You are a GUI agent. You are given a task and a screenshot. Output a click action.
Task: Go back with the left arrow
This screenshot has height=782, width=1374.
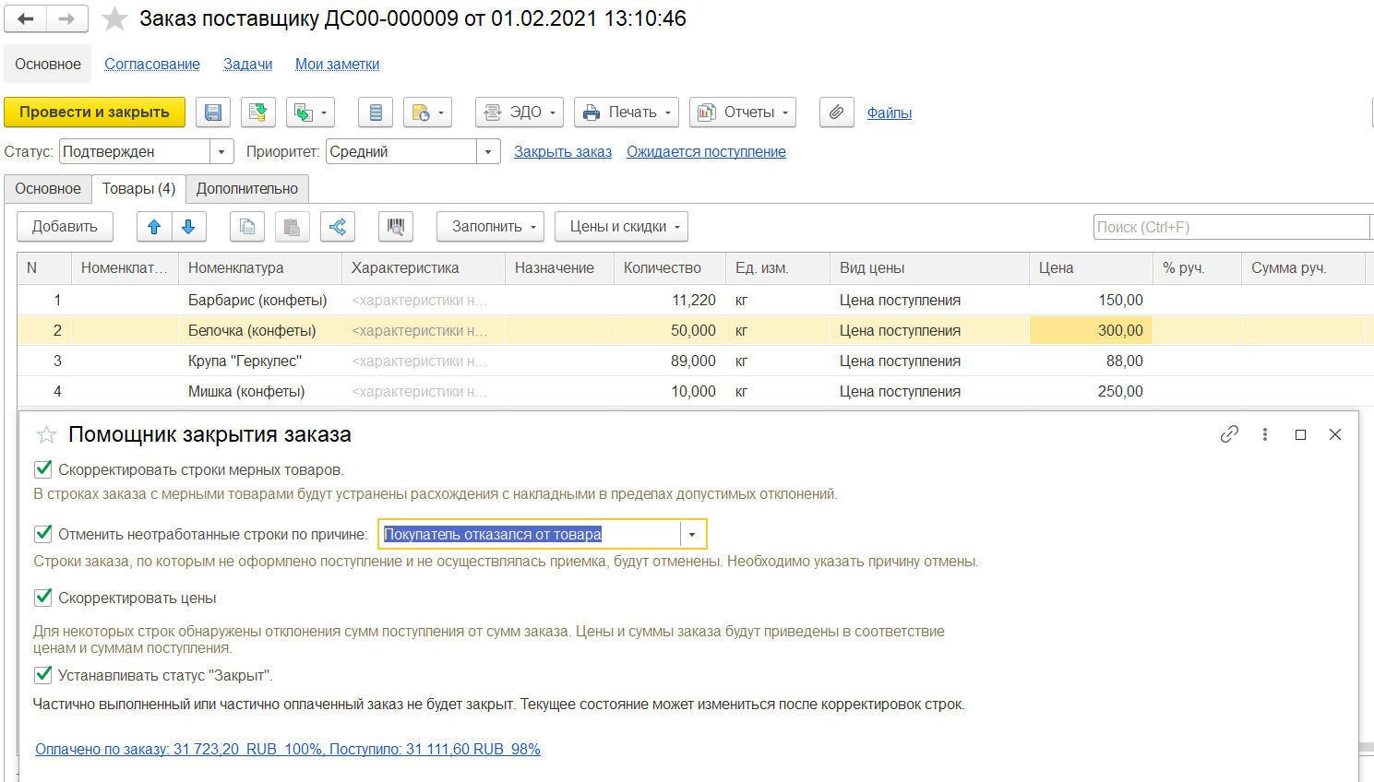tap(26, 18)
